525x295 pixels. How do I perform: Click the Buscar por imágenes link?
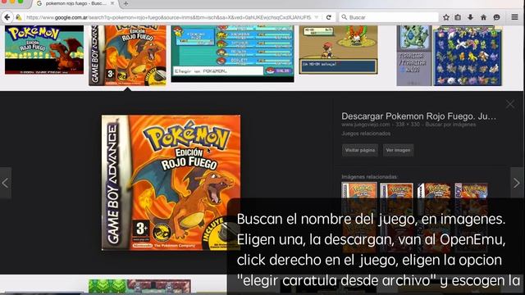coord(450,125)
